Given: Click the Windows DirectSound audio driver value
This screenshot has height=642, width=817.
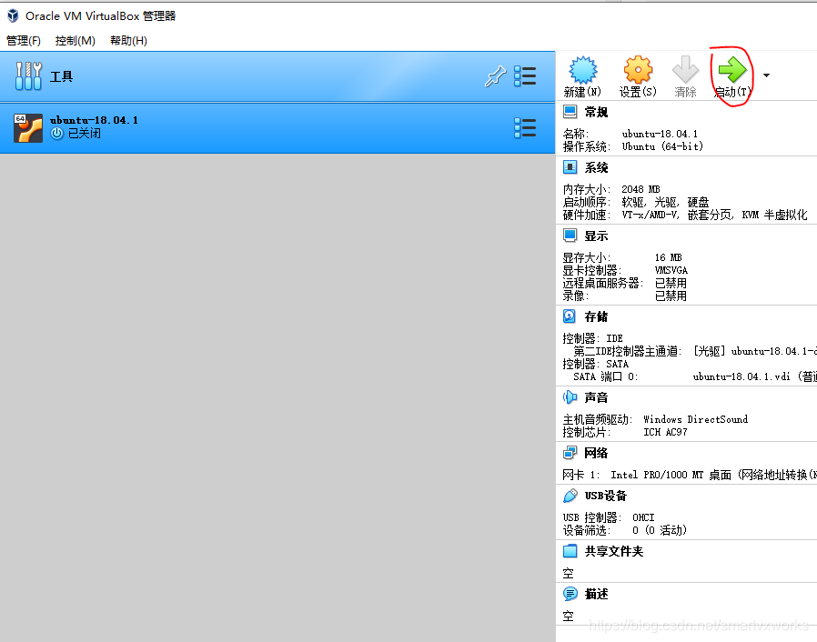Looking at the screenshot, I should [695, 419].
